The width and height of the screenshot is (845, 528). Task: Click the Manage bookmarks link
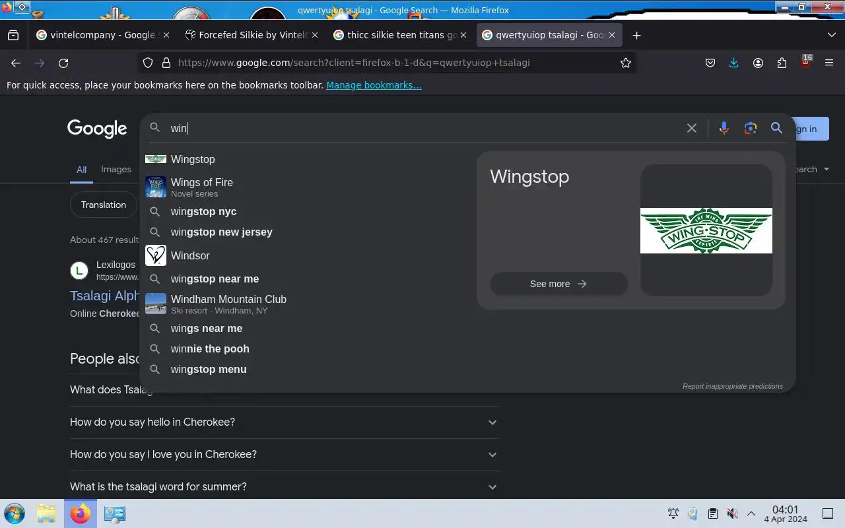(x=374, y=85)
